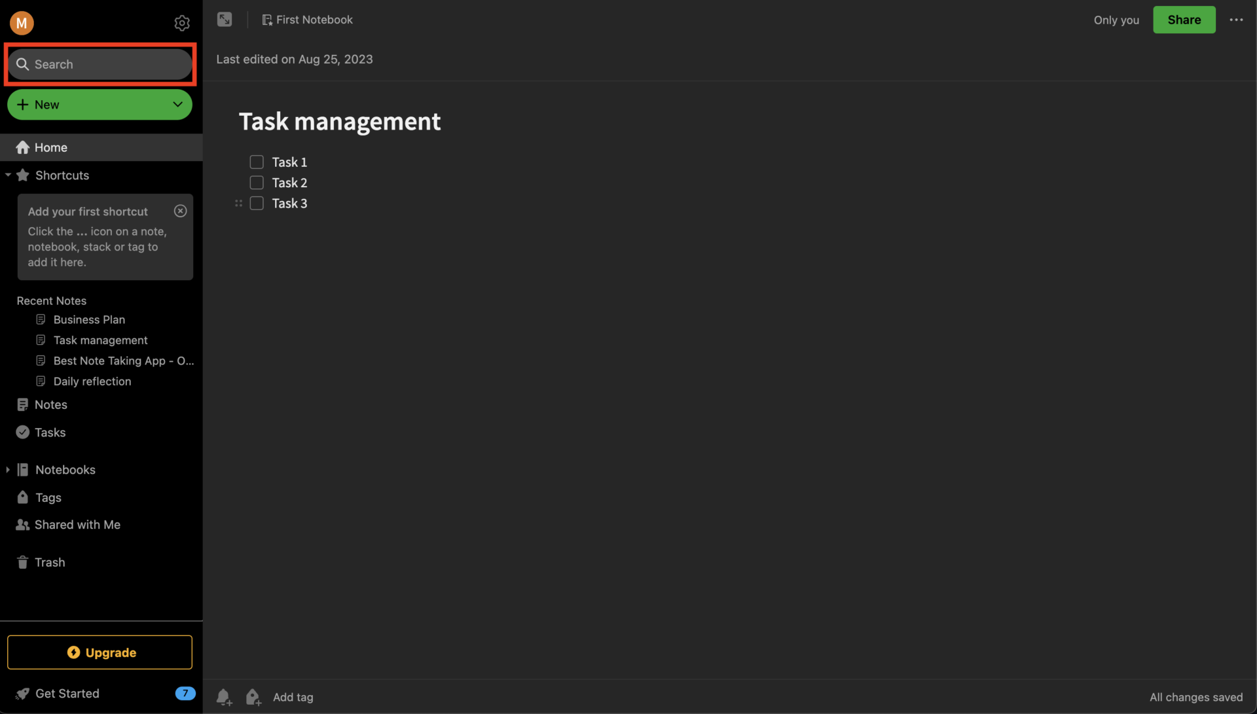The width and height of the screenshot is (1257, 714).
Task: Click the Upgrade button
Action: click(100, 652)
